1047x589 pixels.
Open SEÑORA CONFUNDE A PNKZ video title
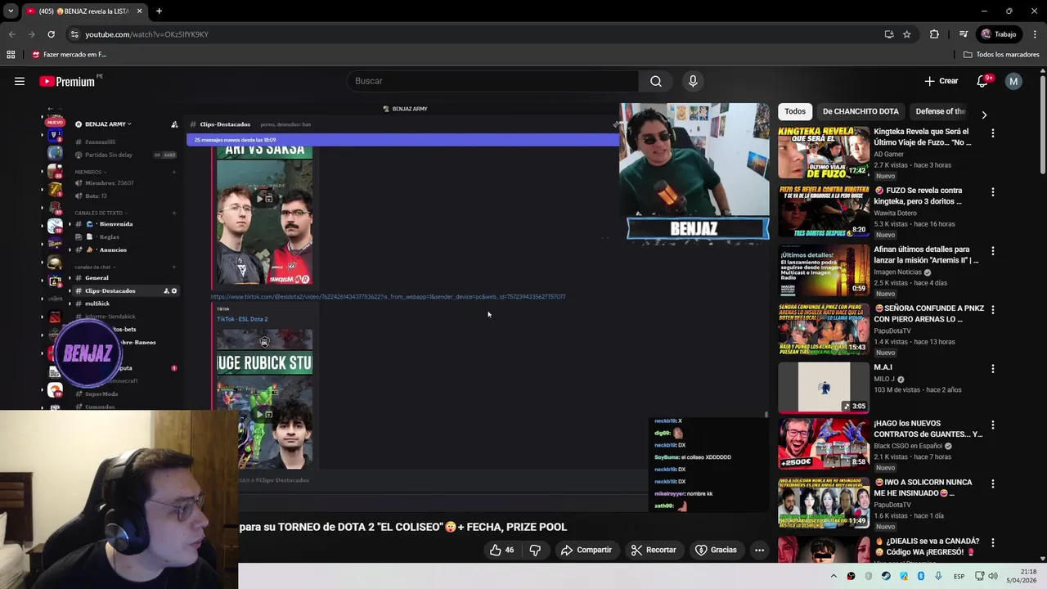[928, 313]
